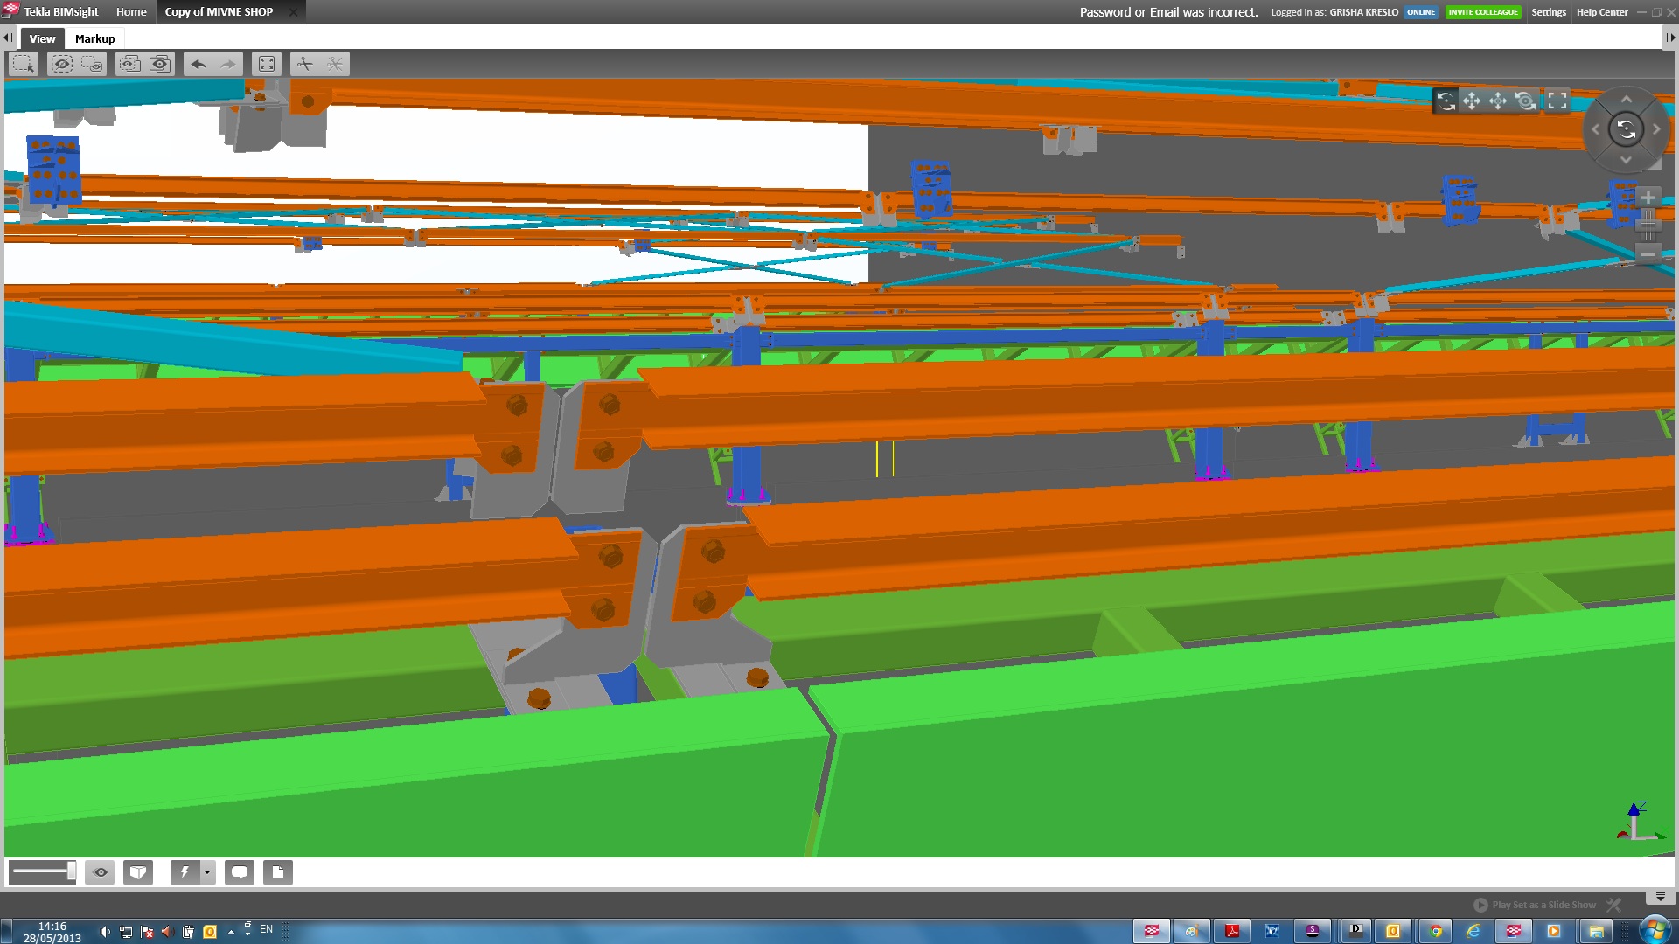The width and height of the screenshot is (1679, 944).
Task: Expand the left side panel arrow
Action: coord(8,38)
